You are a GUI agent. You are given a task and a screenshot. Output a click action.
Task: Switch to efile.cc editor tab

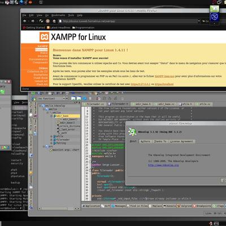point(204,104)
